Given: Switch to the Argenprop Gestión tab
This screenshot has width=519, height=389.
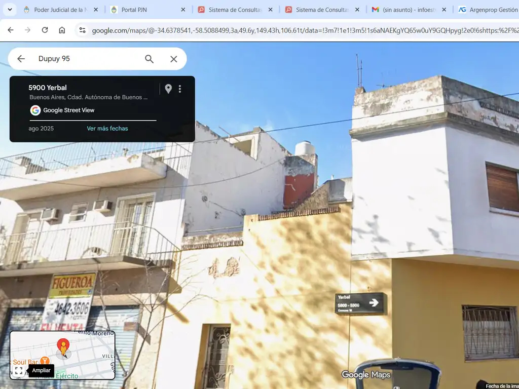Looking at the screenshot, I should pyautogui.click(x=487, y=10).
